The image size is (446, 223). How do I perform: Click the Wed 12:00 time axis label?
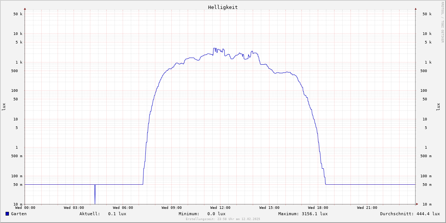pyautogui.click(x=220, y=208)
